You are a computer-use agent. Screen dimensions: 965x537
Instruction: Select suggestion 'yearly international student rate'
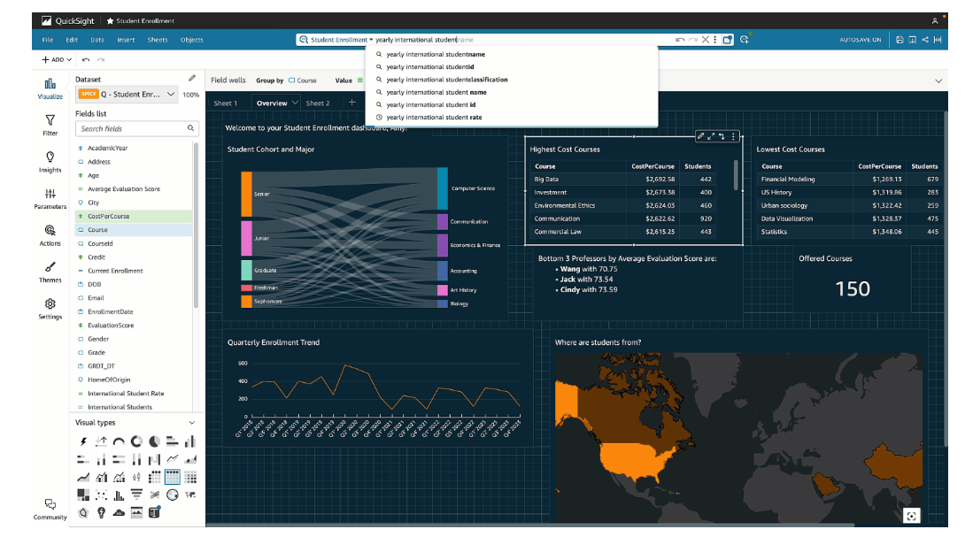coord(434,117)
